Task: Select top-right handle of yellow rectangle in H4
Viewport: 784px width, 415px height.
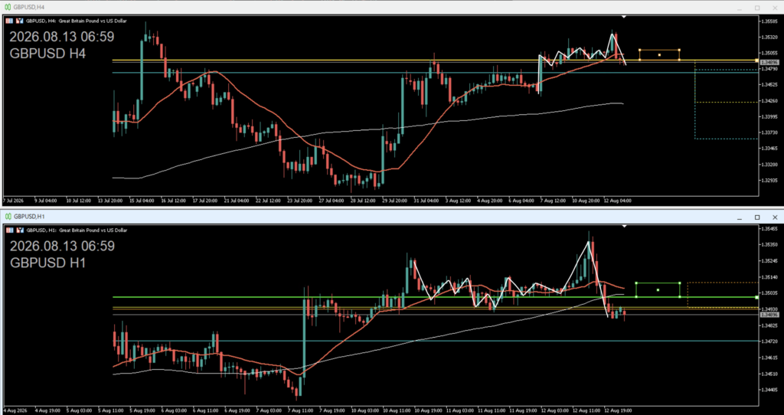Action: click(x=679, y=50)
